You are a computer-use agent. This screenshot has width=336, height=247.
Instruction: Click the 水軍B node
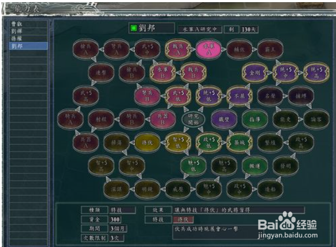tap(163, 73)
